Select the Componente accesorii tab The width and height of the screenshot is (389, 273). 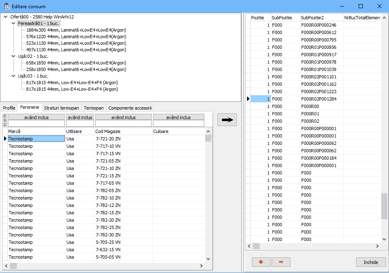130,108
